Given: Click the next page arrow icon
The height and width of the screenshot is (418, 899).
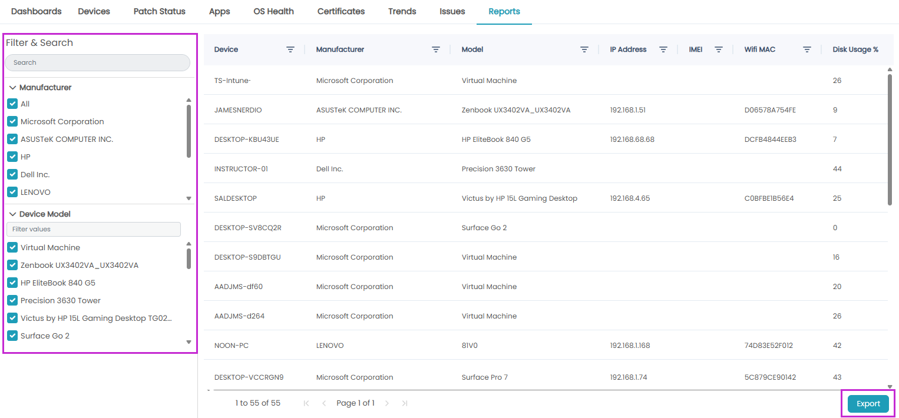Looking at the screenshot, I should [387, 403].
